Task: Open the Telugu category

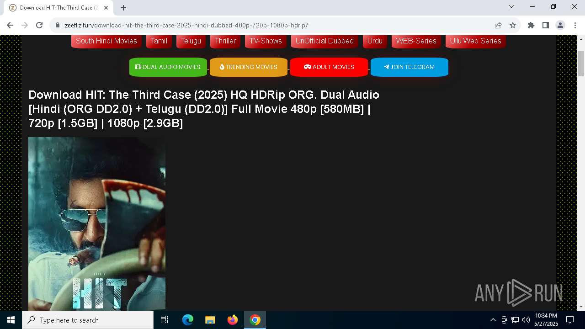Action: (x=191, y=41)
